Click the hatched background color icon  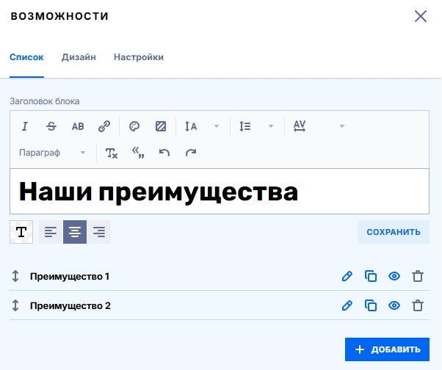161,126
